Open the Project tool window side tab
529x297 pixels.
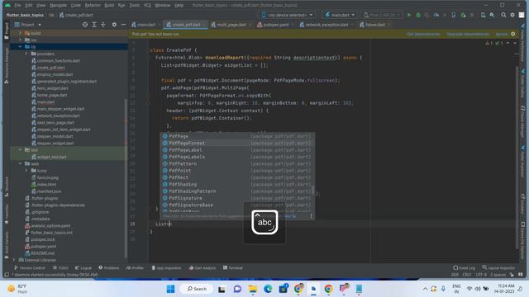click(7, 31)
